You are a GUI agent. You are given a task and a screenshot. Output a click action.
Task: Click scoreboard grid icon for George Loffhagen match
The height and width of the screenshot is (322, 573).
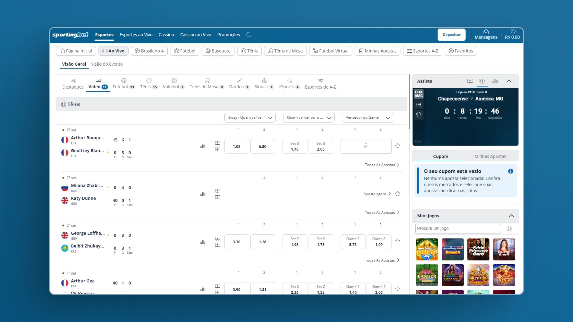click(218, 245)
